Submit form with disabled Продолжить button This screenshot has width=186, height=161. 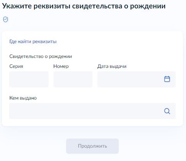(92, 146)
